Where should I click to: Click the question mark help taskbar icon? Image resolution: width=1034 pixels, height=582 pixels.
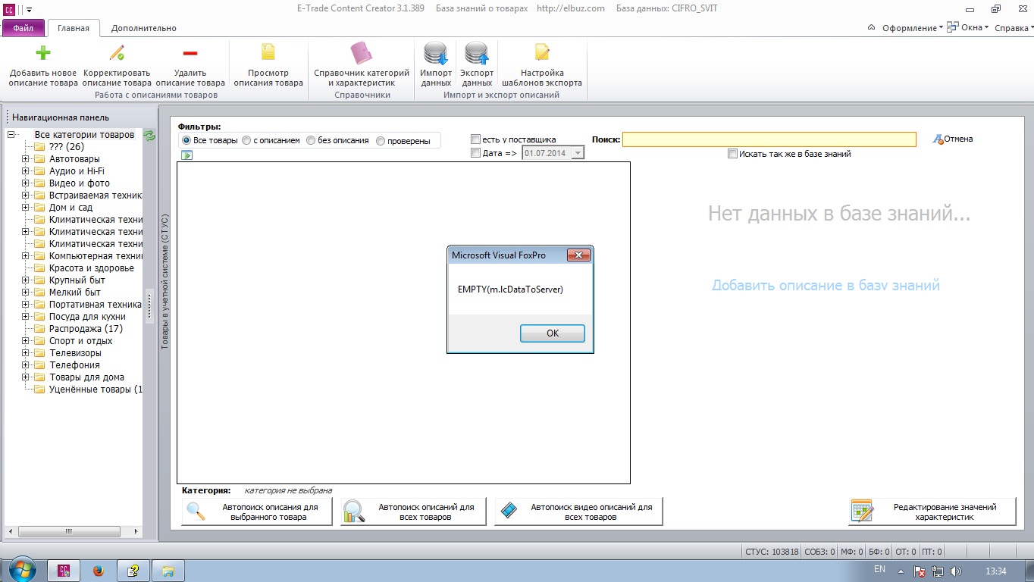pyautogui.click(x=133, y=571)
